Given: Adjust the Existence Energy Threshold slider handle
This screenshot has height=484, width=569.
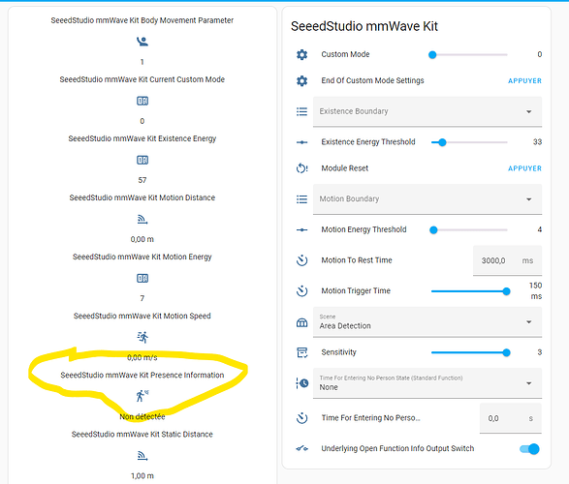Looking at the screenshot, I should pos(442,142).
